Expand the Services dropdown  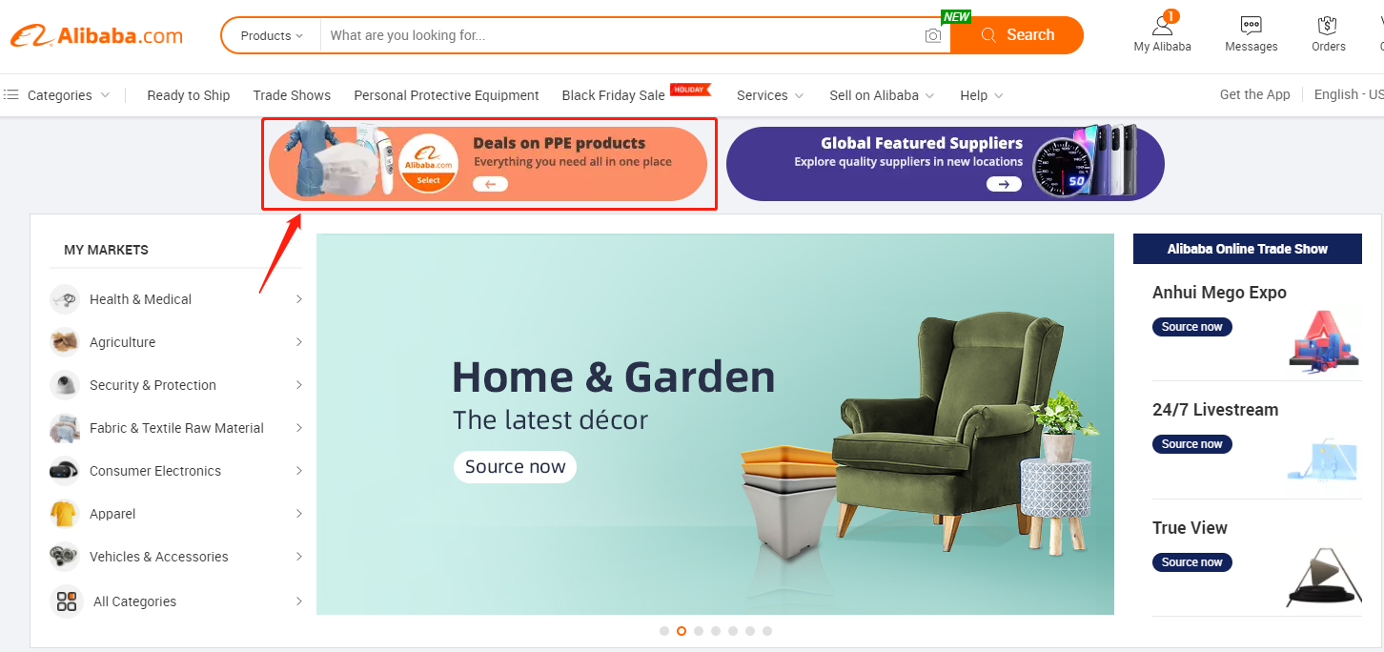770,95
